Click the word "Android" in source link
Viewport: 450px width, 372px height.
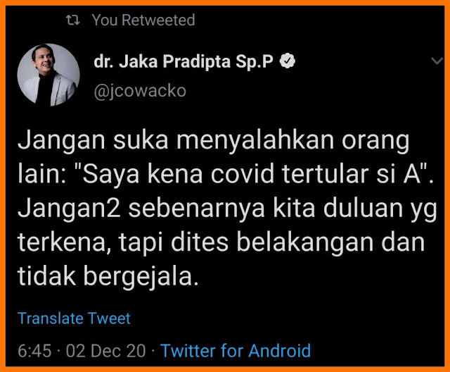(280, 351)
